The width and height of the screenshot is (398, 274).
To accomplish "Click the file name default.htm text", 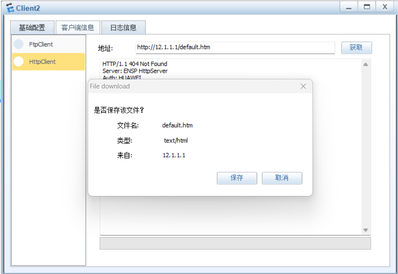I will (x=178, y=125).
